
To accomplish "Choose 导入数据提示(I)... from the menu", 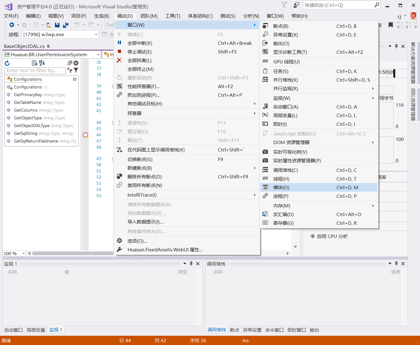I will click(187, 222).
